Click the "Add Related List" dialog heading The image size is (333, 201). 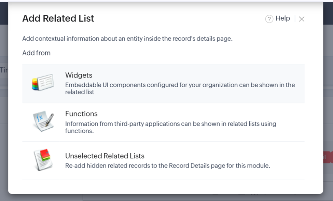pyautogui.click(x=58, y=18)
